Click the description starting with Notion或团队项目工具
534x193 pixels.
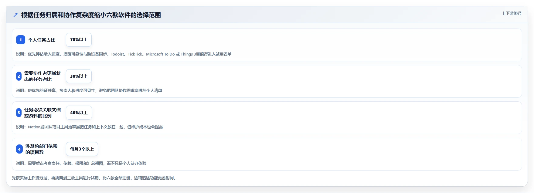point(90,127)
